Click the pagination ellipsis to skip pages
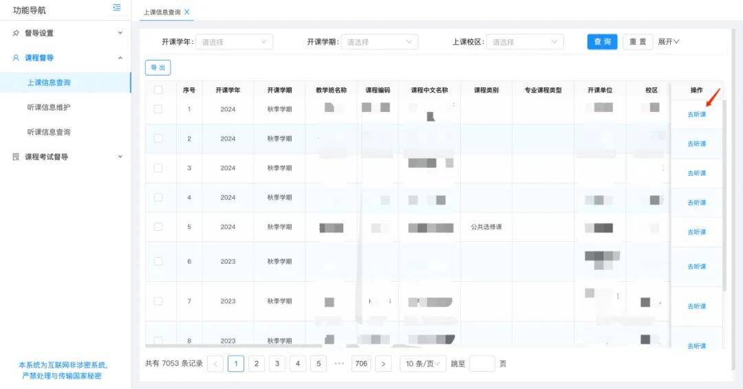The height and width of the screenshot is (389, 743). (338, 364)
